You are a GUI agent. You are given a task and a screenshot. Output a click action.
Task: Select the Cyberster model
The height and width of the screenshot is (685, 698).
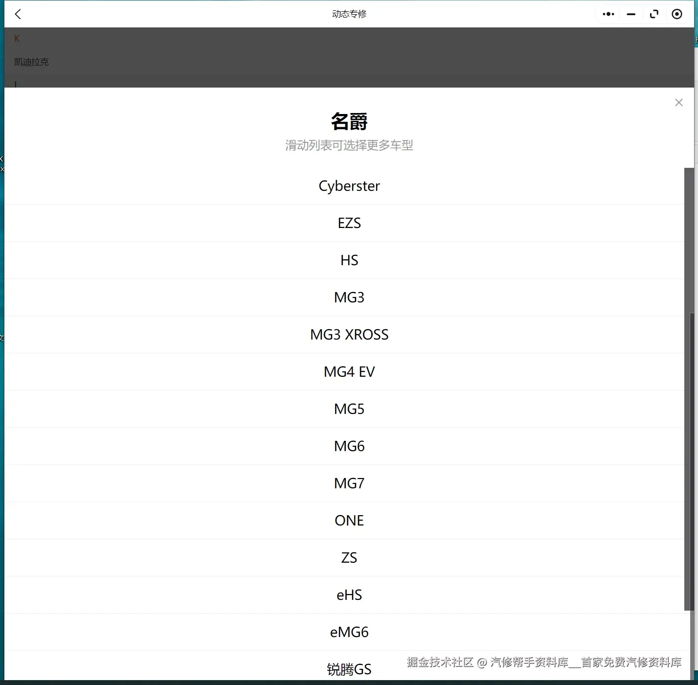tap(349, 186)
